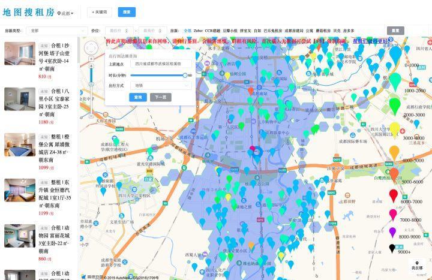Select the 贝壳 source filter

[337, 31]
